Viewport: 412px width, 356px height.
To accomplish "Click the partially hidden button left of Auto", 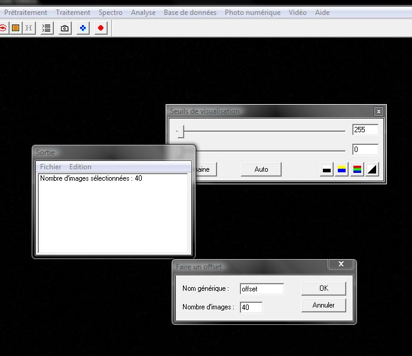I will coord(206,169).
